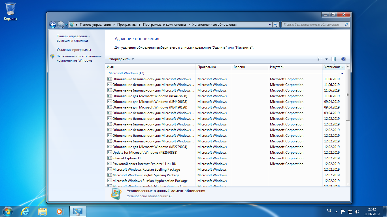Click the RU language indicator in the tray
This screenshot has height=217, width=387.
pos(329,211)
